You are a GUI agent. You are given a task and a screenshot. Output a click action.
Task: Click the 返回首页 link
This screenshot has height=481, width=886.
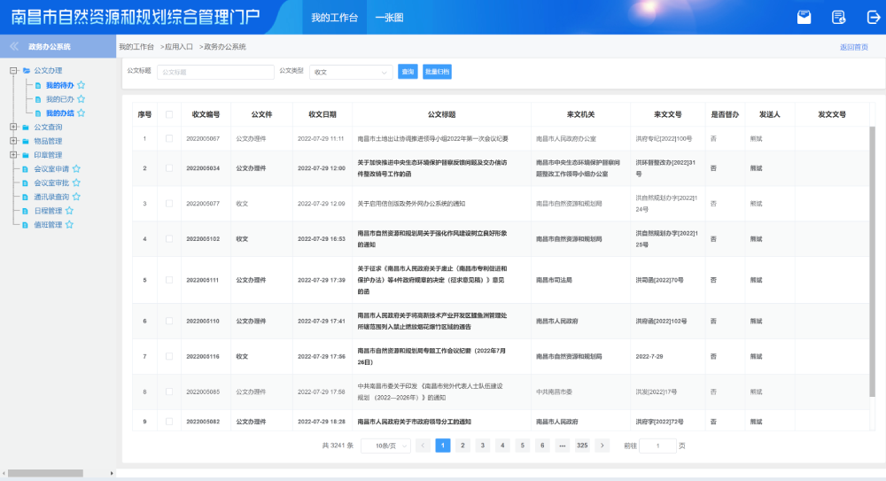pos(854,47)
